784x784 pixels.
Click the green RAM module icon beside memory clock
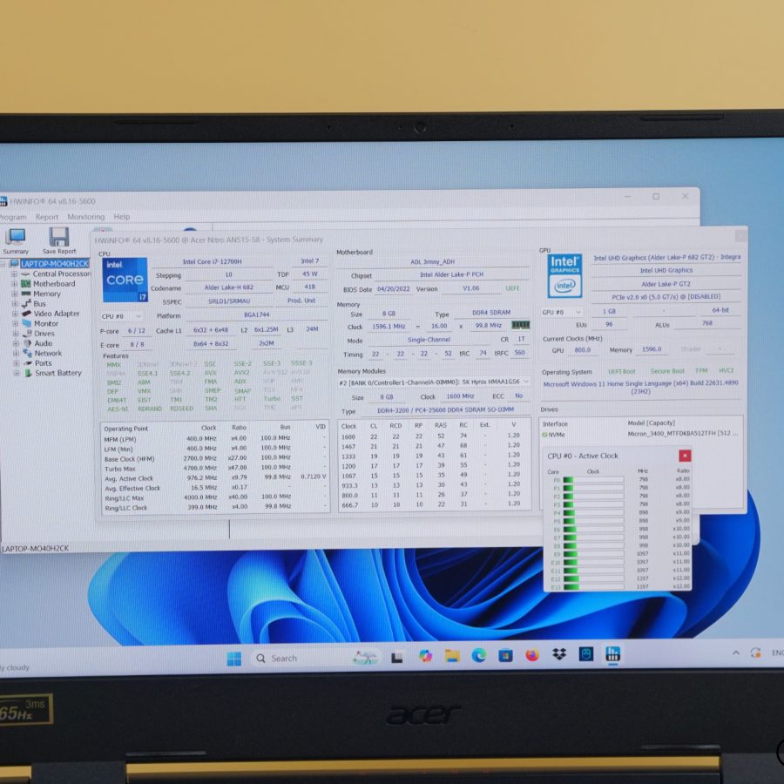pyautogui.click(x=521, y=325)
